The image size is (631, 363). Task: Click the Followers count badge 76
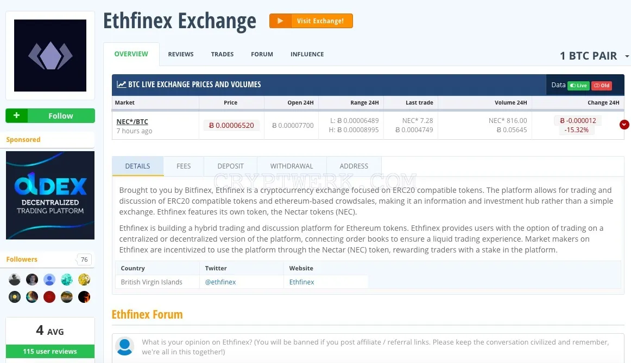click(x=84, y=260)
